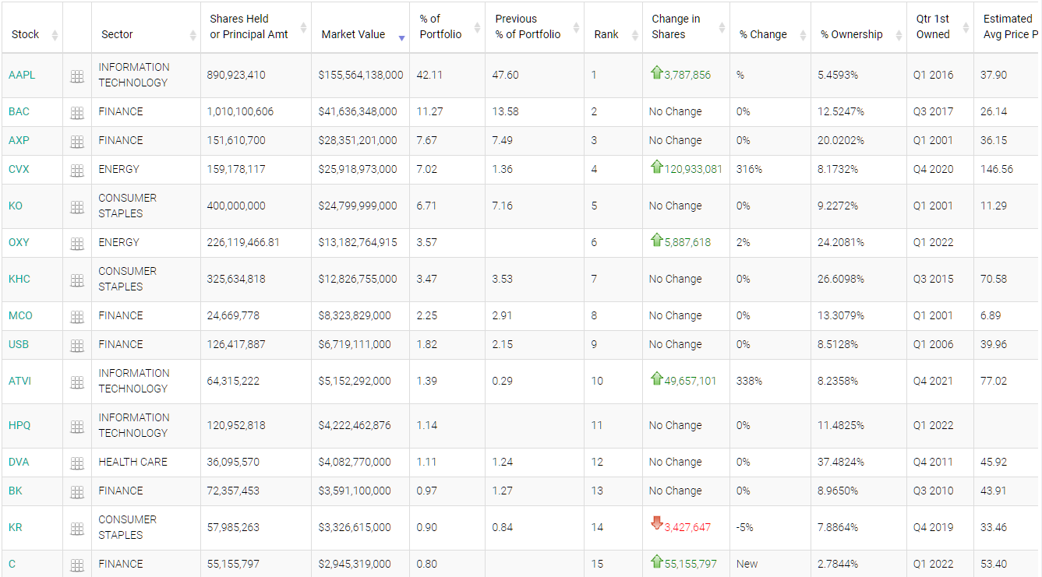The image size is (1042, 577).
Task: Open the grid icon in the KR row
Action: pos(77,529)
